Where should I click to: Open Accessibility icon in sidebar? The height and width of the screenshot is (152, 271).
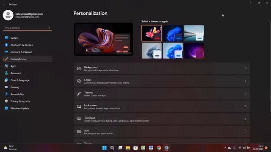tap(6, 94)
